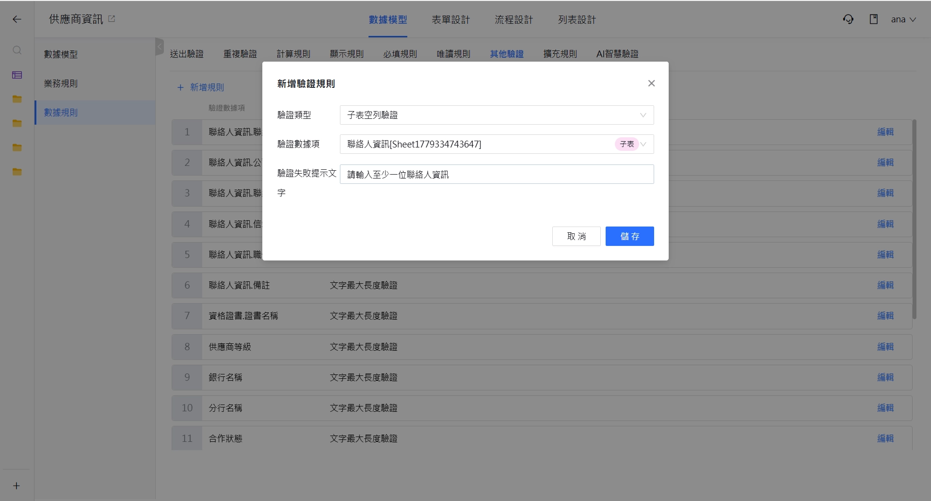Click 編輯 for 聯絡人資訊.備註 row
The image size is (931, 501).
(885, 285)
